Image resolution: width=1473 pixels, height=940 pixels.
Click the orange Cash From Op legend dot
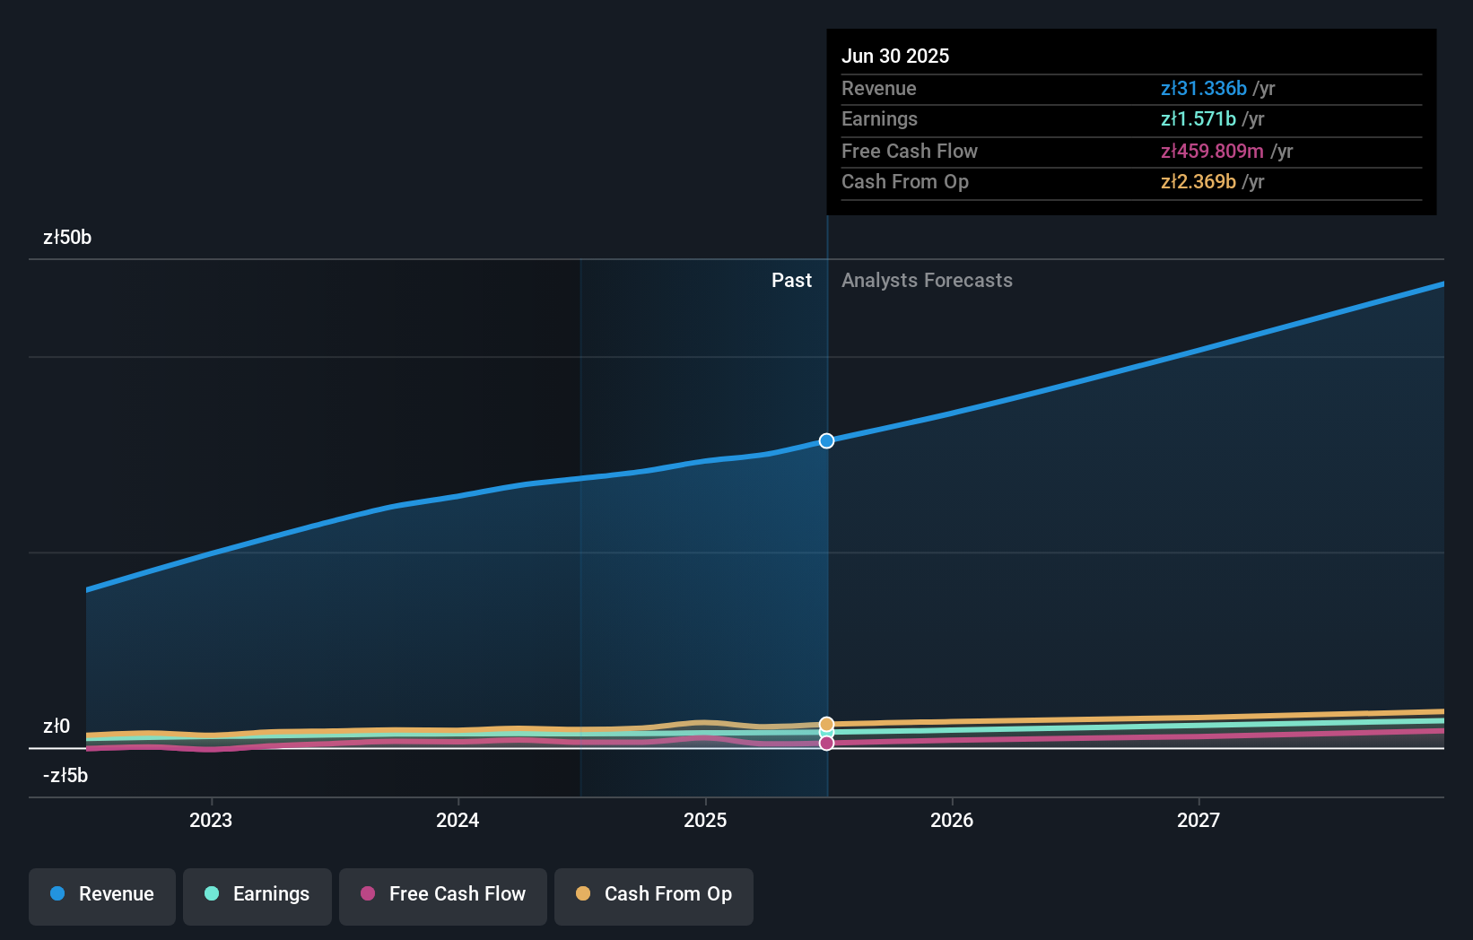pos(583,893)
